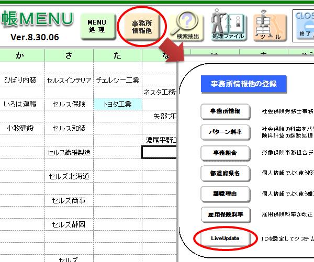Open the MENU処理 button
The height and width of the screenshot is (262, 314).
98,26
